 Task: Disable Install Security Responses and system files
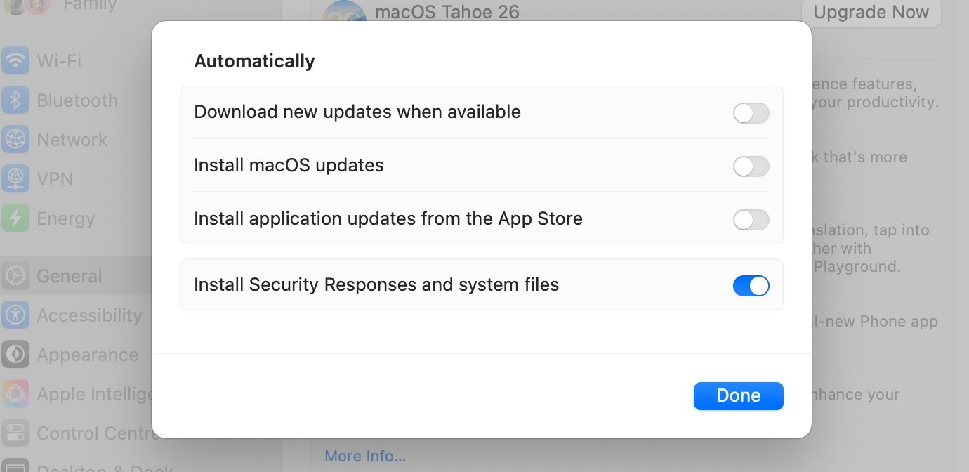pyautogui.click(x=751, y=286)
